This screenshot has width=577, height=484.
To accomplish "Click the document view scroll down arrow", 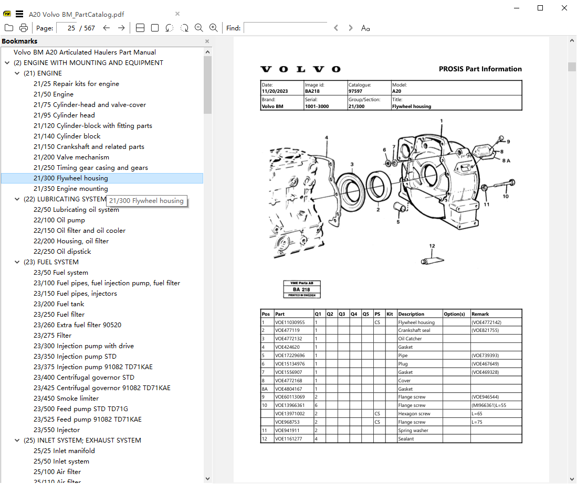I will [x=572, y=479].
